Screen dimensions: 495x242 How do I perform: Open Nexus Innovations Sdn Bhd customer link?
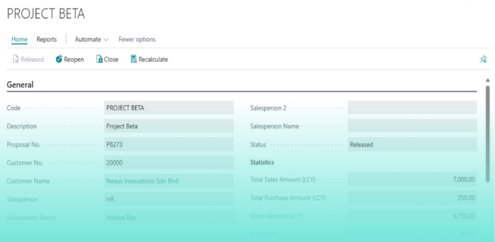point(142,181)
